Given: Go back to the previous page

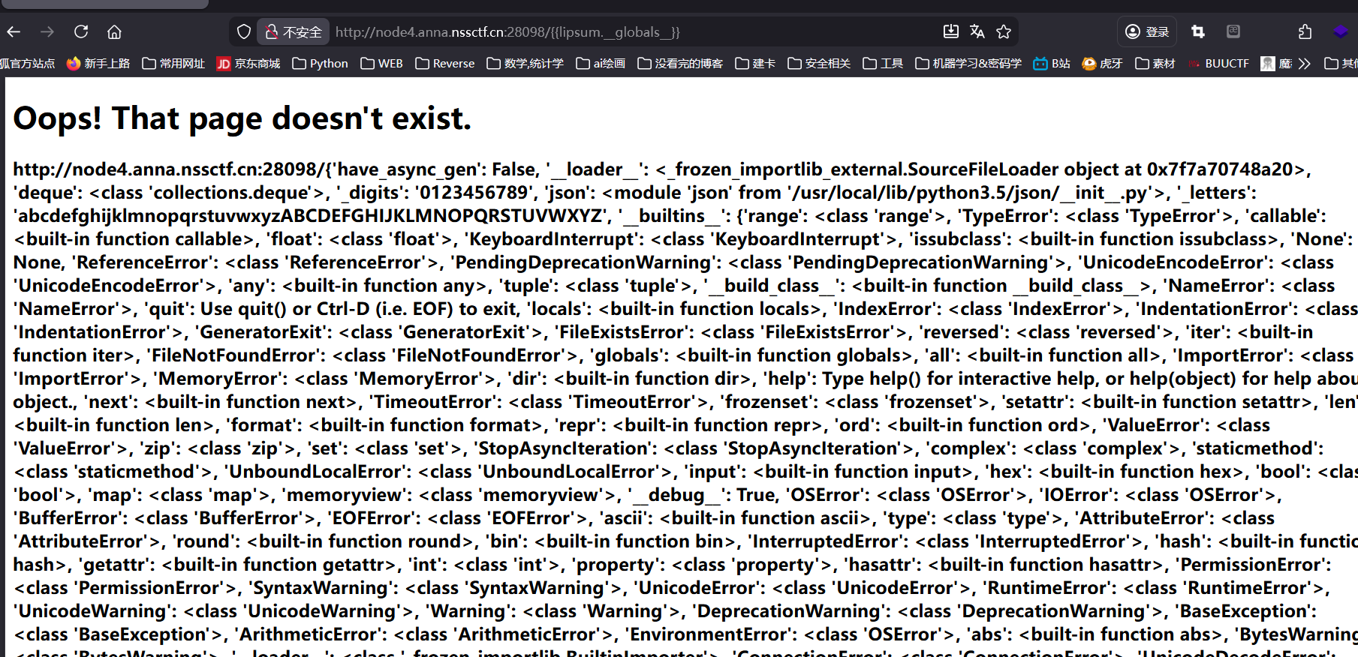Looking at the screenshot, I should click(14, 31).
